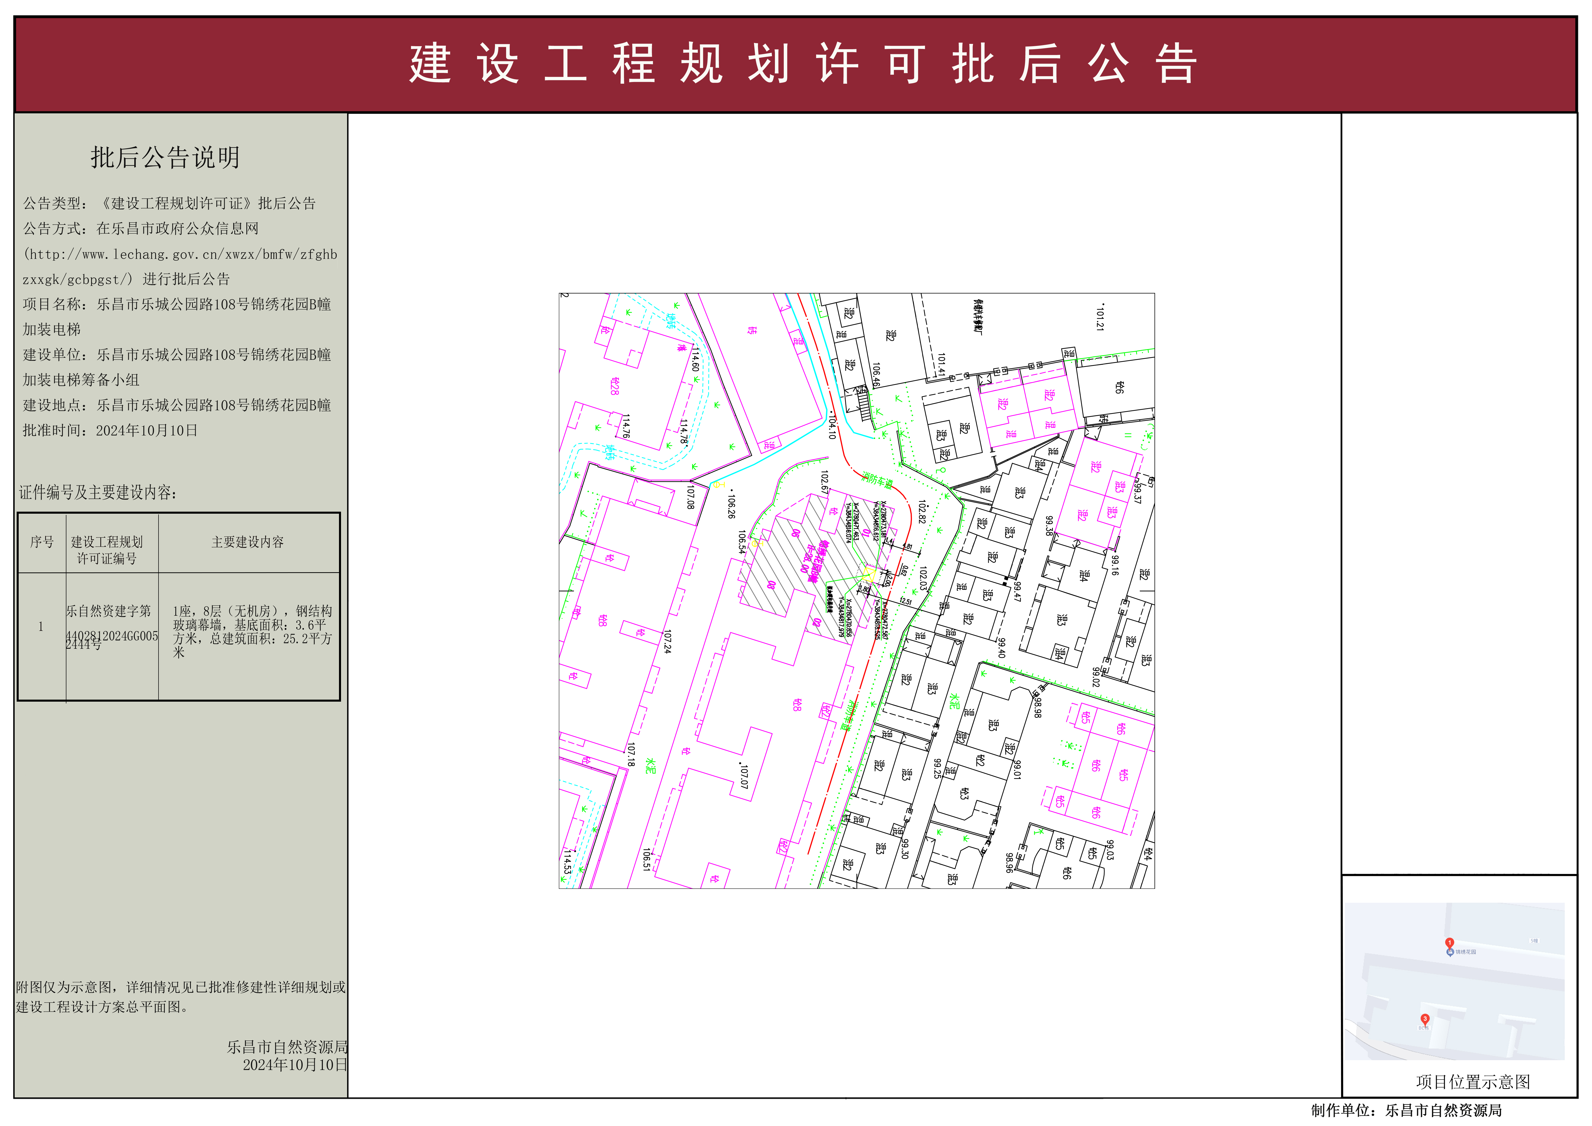This screenshot has height=1126, width=1592.
Task: Click elevation label 107.08 on site plan
Action: [x=690, y=497]
